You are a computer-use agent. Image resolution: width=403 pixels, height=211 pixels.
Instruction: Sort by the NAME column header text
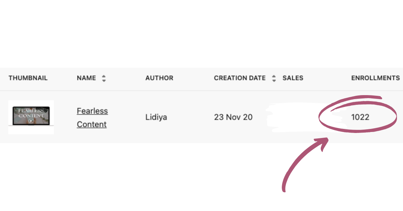pyautogui.click(x=86, y=78)
